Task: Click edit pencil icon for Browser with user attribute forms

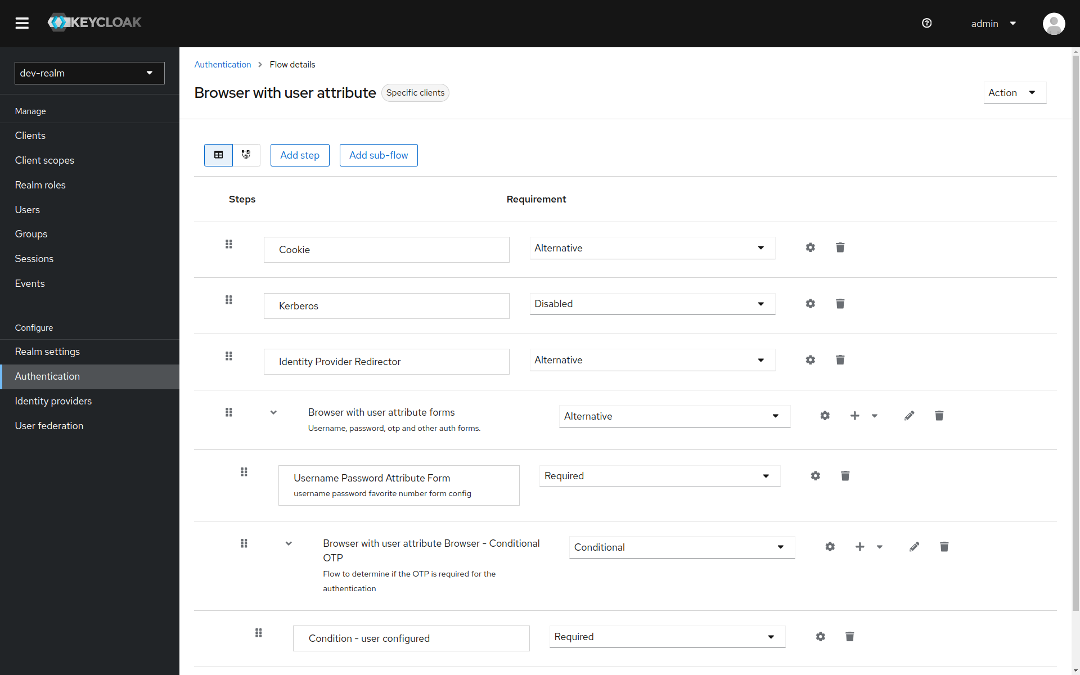Action: 908,415
